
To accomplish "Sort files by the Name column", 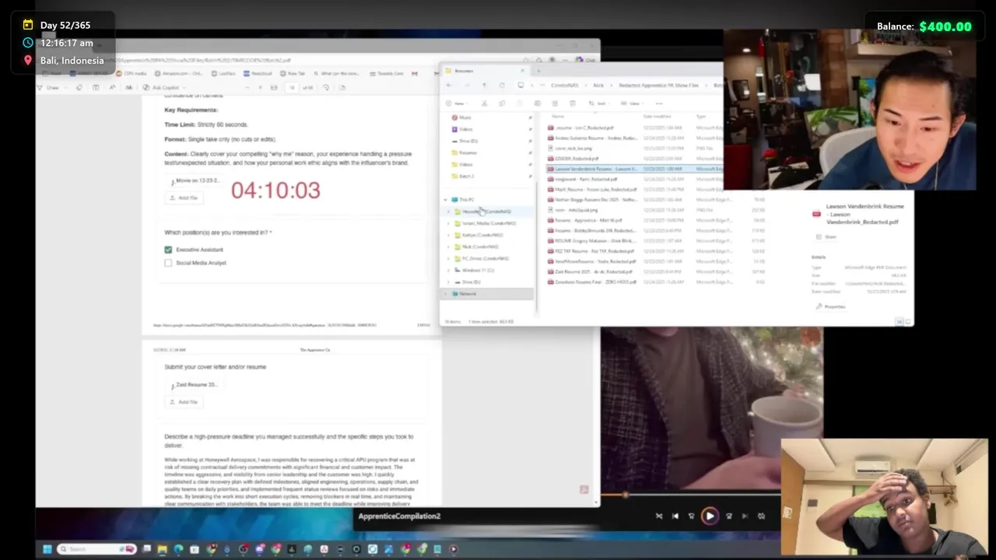I will click(x=557, y=116).
